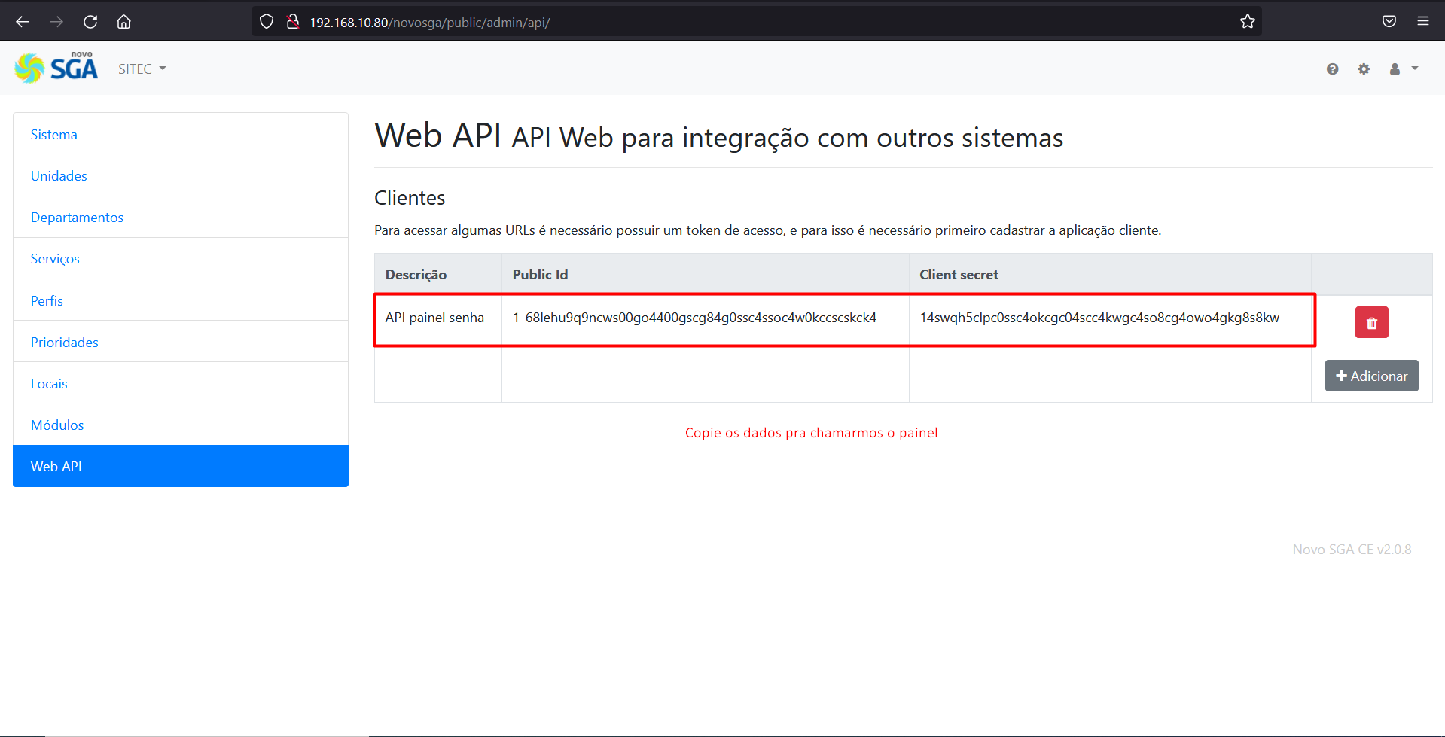Delete the API painel senha client
Viewport: 1445px width, 737px height.
1371,322
